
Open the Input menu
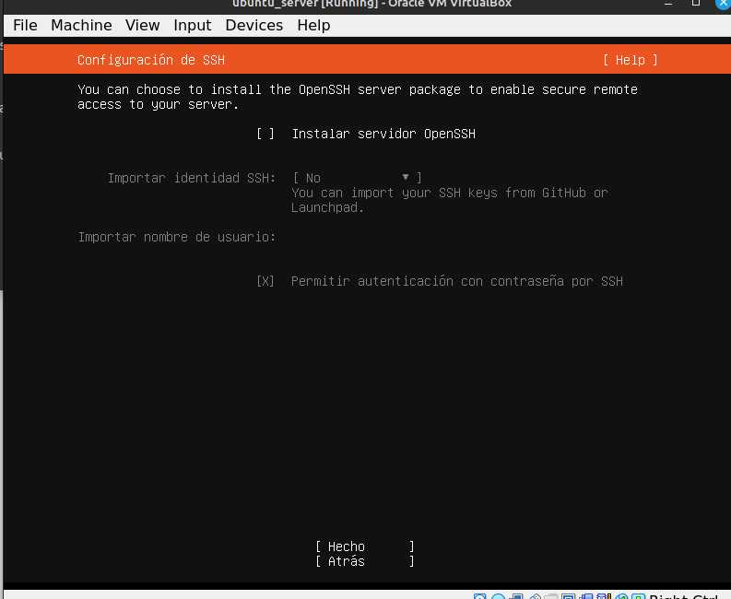(192, 25)
